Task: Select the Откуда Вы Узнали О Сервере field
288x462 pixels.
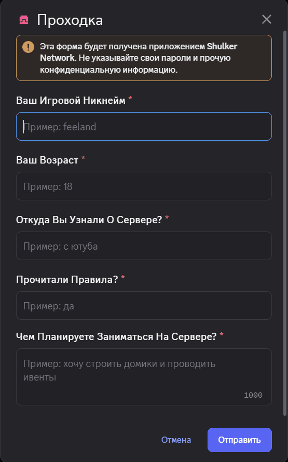Action: coord(144,246)
